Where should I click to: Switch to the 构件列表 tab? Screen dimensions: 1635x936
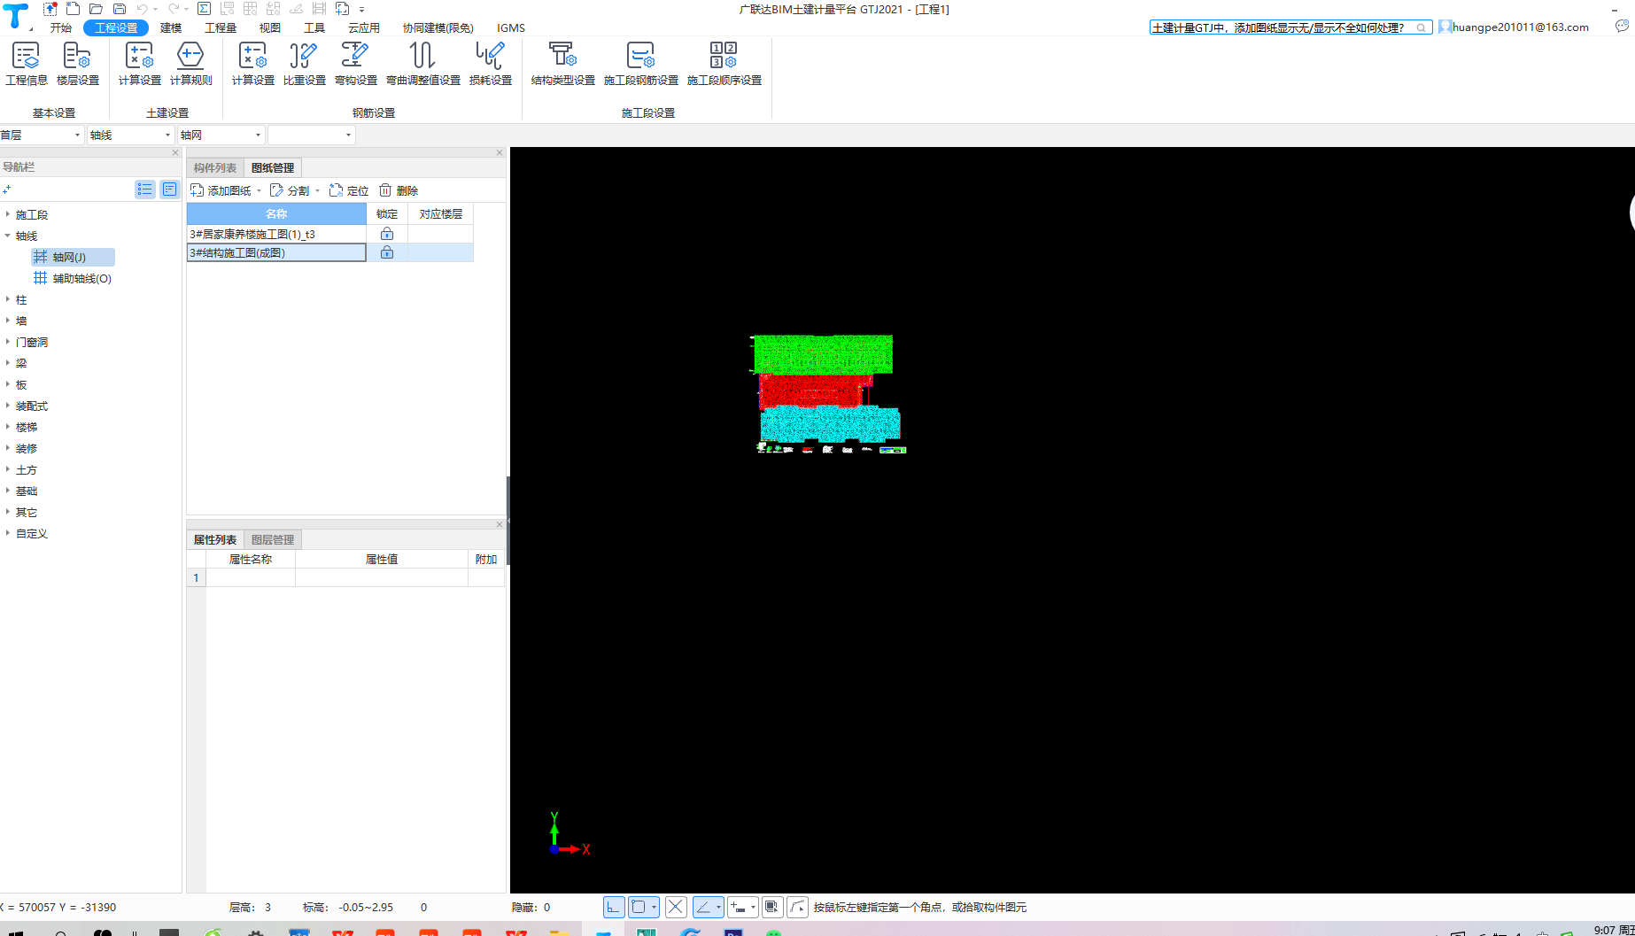tap(215, 167)
